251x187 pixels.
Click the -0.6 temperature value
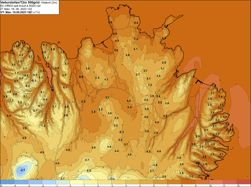45,99
